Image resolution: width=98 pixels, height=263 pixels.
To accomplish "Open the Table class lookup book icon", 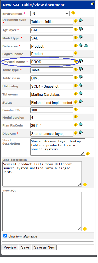I will 81,77.
